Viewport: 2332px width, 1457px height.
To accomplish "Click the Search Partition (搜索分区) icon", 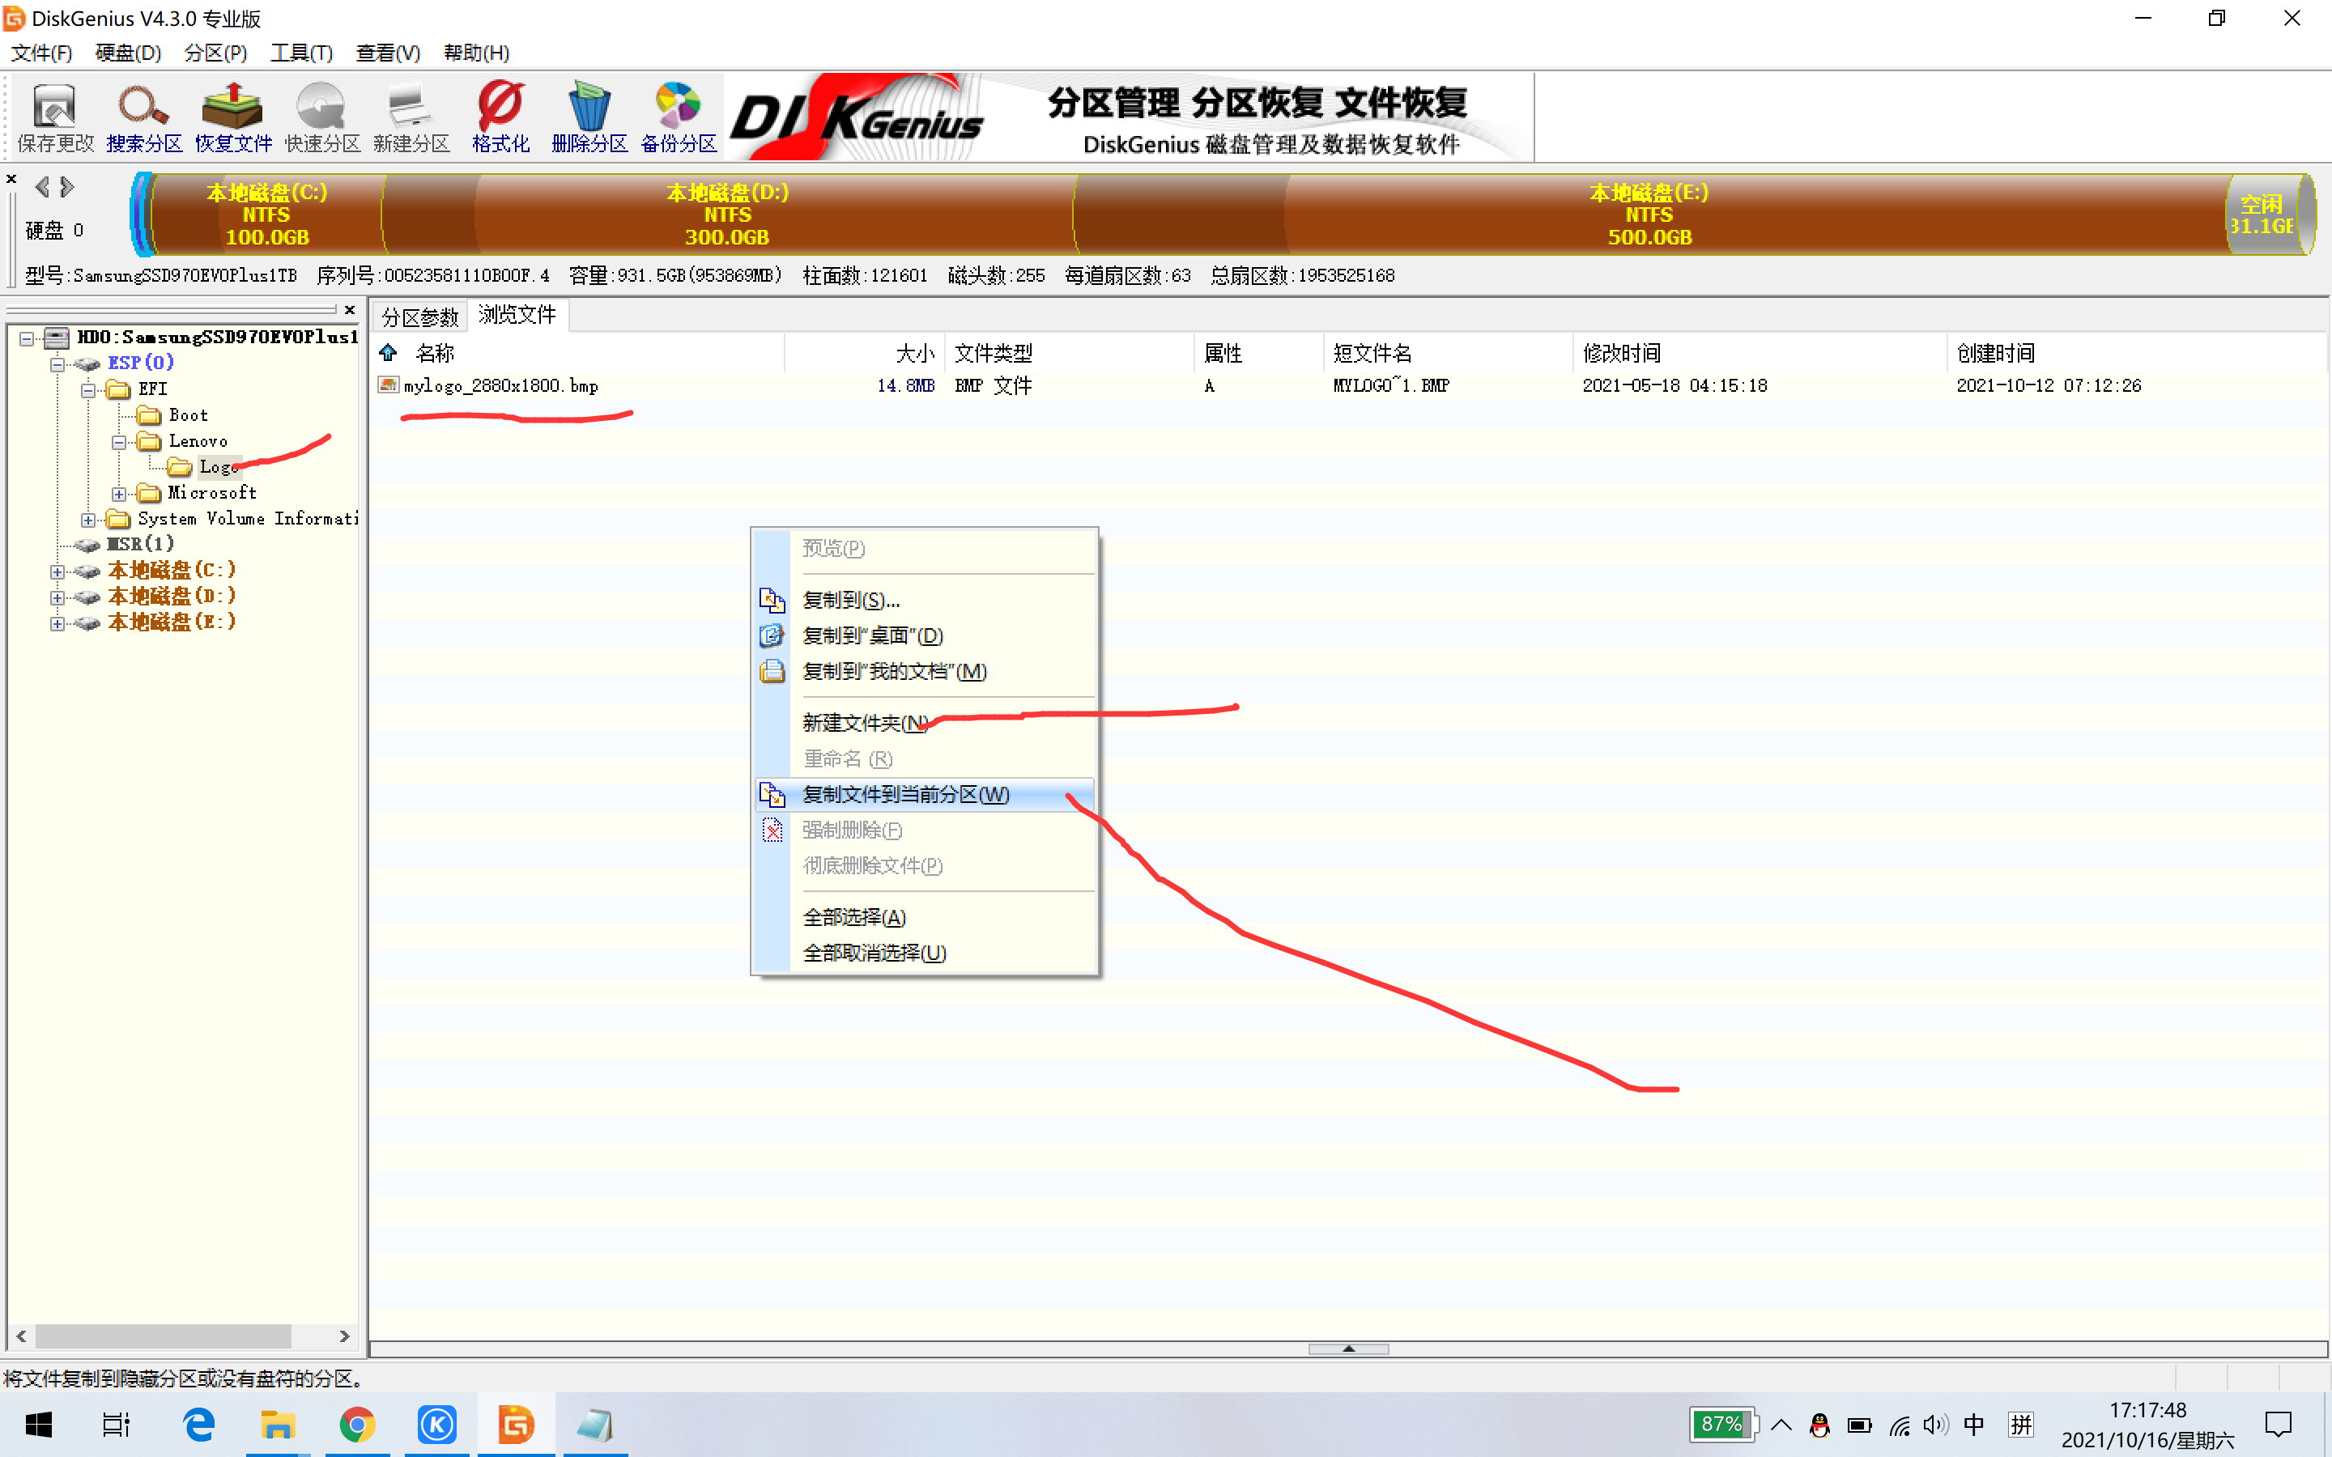I will [x=143, y=117].
